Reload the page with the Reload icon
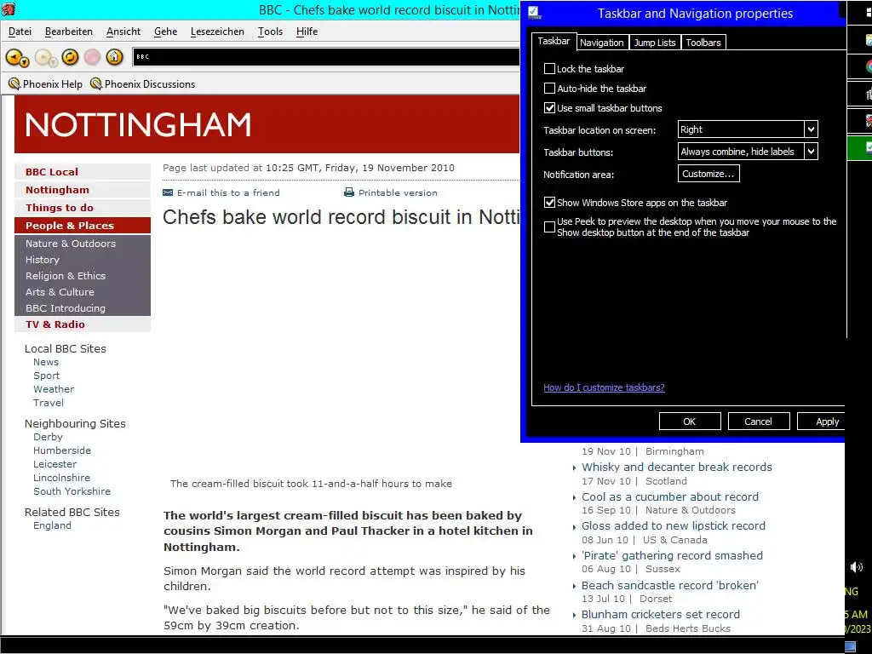Image resolution: width=872 pixels, height=654 pixels. (70, 57)
